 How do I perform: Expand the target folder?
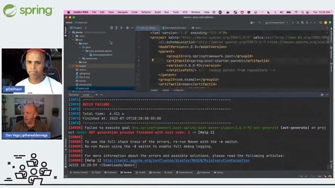(x=73, y=66)
